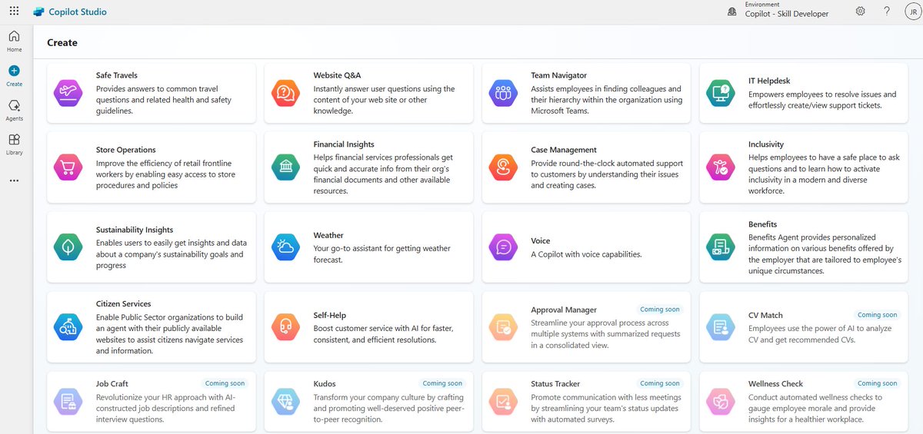923x434 pixels.
Task: Click the 'A Copilot with voice capabilities.' description
Action: click(586, 254)
